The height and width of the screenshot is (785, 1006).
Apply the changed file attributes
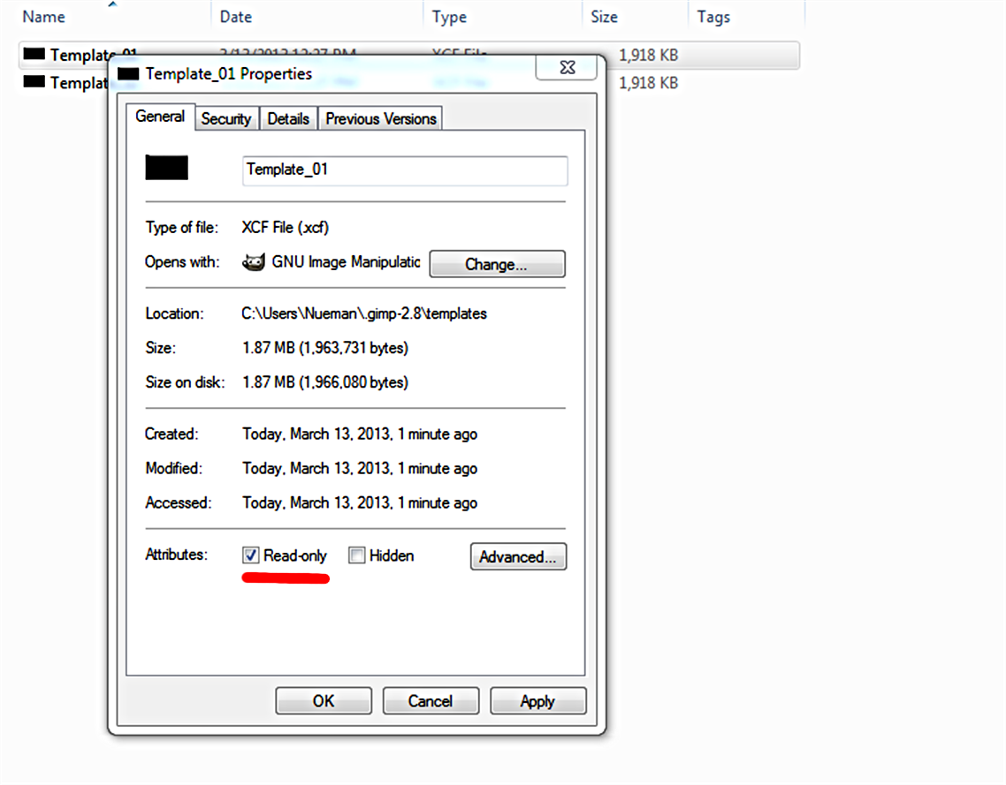pos(537,700)
